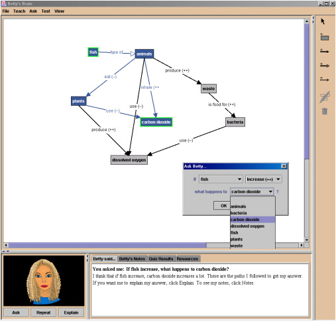Click the edit pencil tool icon

[x=325, y=97]
